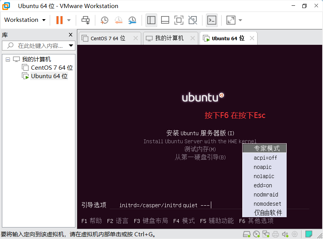323x239 pixels.
Task: Switch to Unity mode icon
Action: [192, 20]
